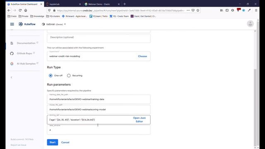Open the Credo bookmarks folder

coord(12,16)
